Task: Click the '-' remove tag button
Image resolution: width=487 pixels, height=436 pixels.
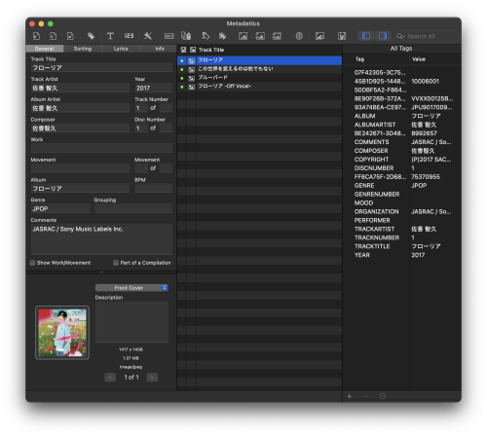Action: point(366,396)
